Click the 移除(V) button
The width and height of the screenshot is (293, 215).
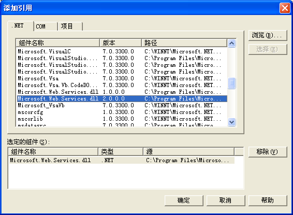pyautogui.click(x=268, y=152)
